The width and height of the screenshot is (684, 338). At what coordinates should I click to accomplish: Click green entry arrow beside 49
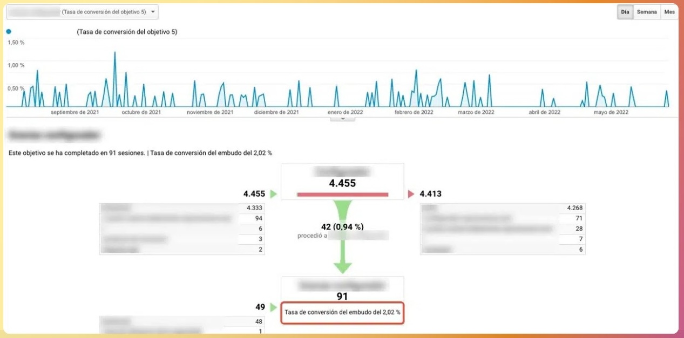[273, 307]
